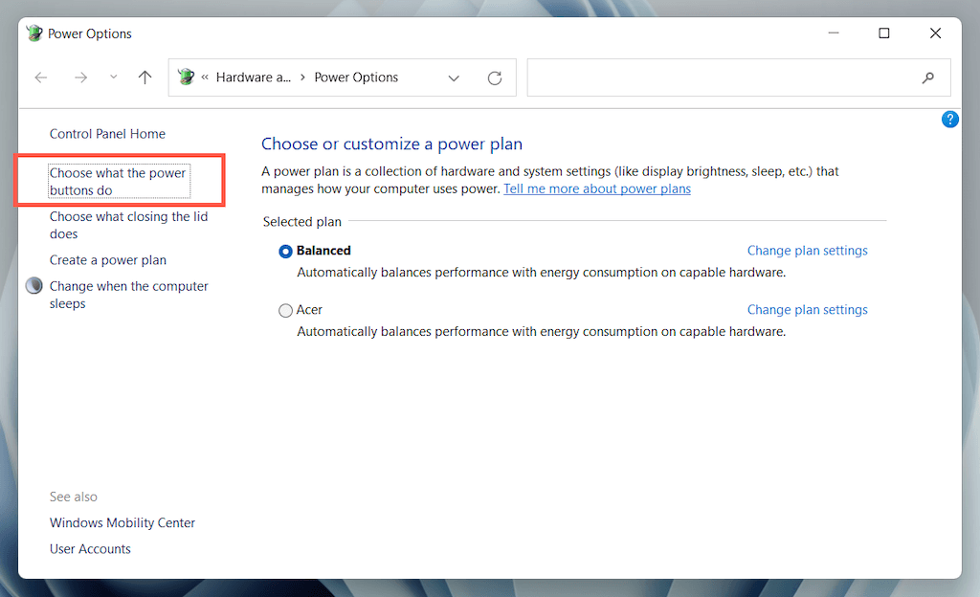Open help with the blue question mark
Screen dimensions: 980x597
(x=950, y=120)
